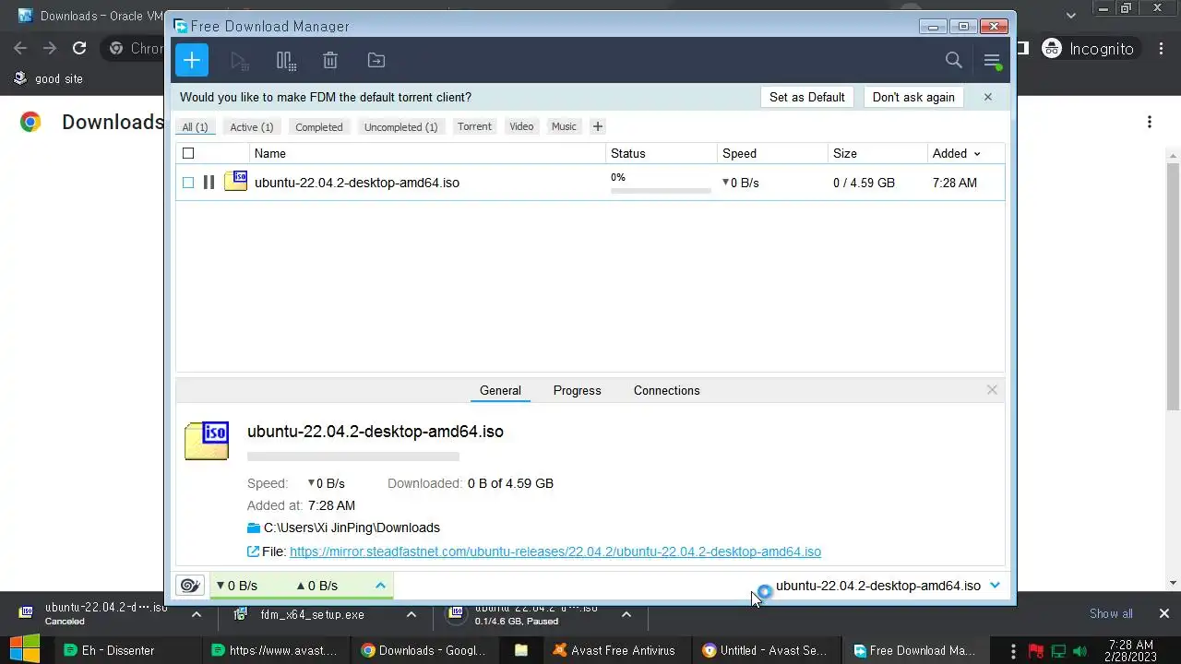Open options for the paused ubuntu download in Chrome shelf
Viewport: 1181px width, 664px height.
pyautogui.click(x=626, y=614)
